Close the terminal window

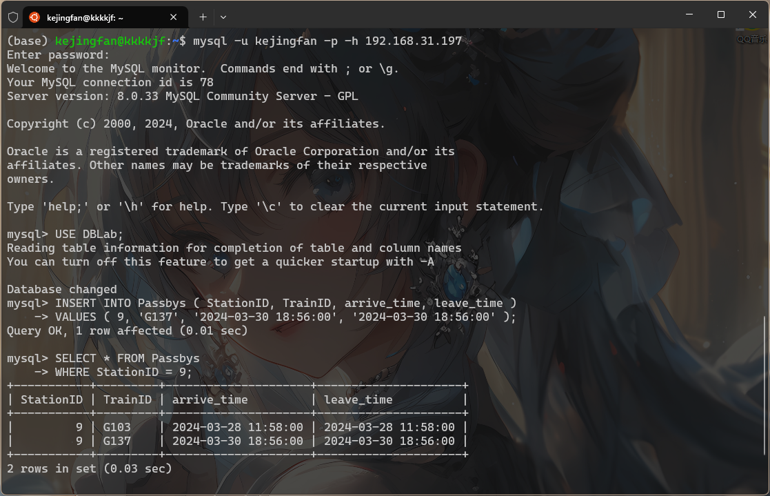click(x=753, y=14)
